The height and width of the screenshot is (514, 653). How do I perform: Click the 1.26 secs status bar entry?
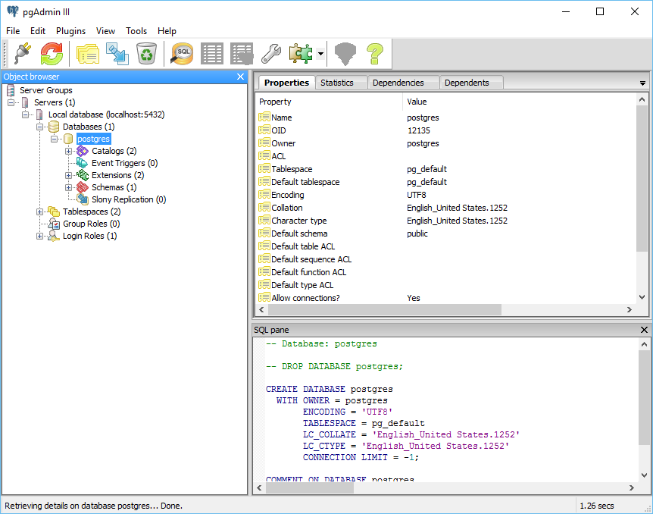[x=596, y=506]
